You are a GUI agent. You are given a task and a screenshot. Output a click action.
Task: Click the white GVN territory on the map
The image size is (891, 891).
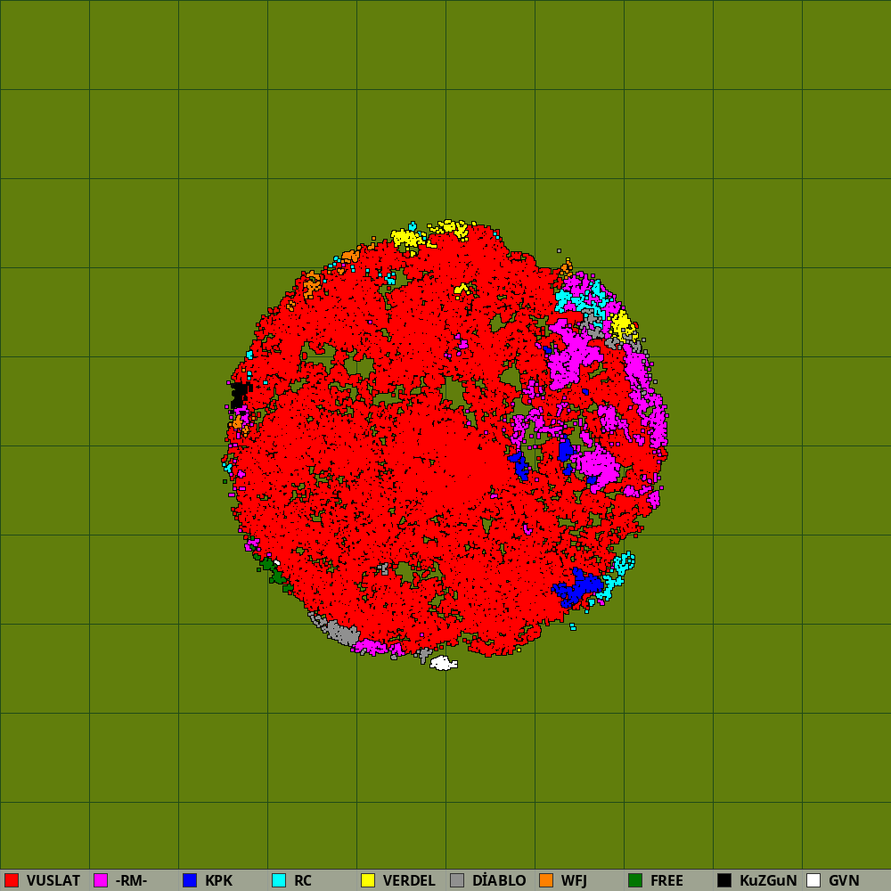pyautogui.click(x=443, y=663)
